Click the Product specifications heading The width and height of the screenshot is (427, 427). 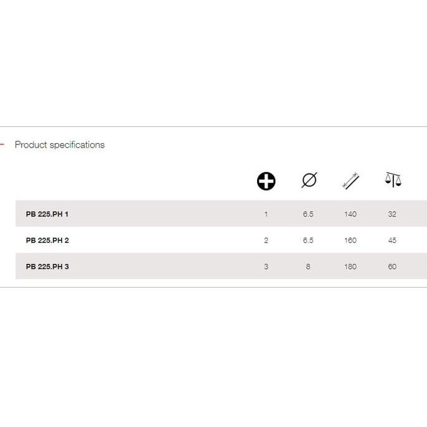60,144
